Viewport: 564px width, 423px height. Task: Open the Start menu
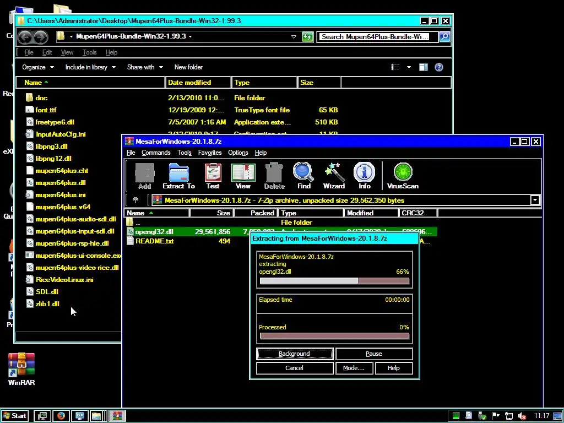[x=14, y=416]
